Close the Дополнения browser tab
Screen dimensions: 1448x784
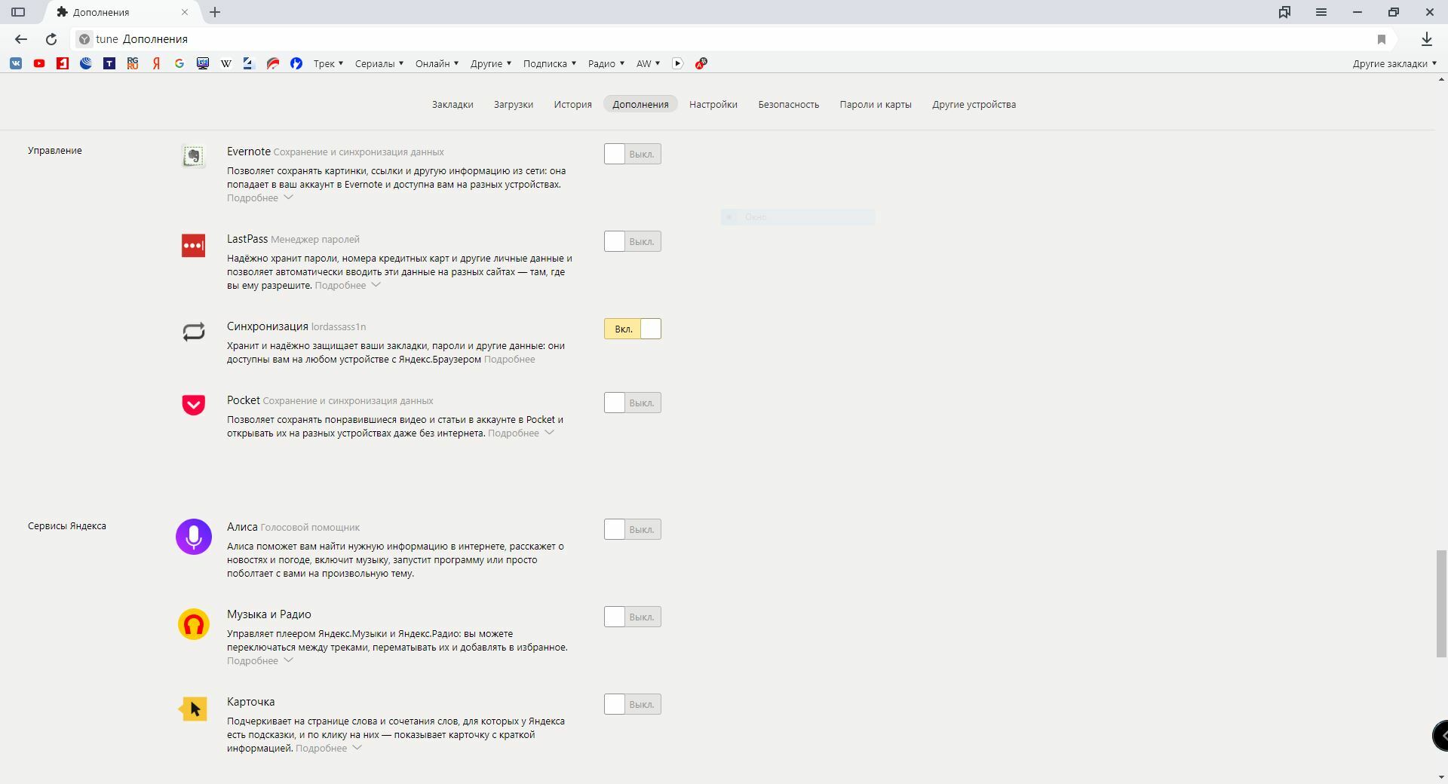pyautogui.click(x=185, y=12)
